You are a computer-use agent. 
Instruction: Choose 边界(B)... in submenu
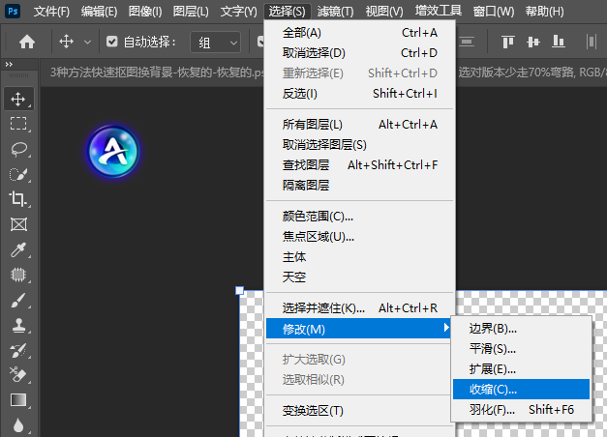click(521, 329)
